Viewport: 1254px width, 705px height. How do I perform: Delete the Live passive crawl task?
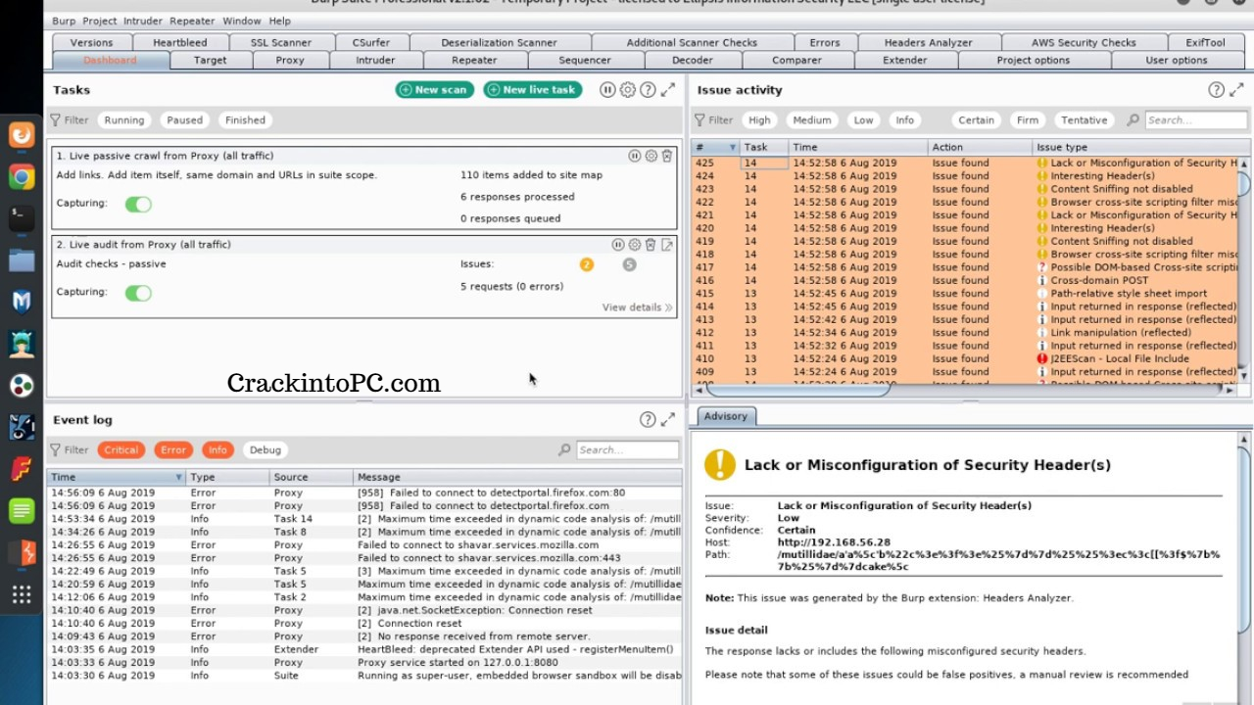tap(667, 156)
